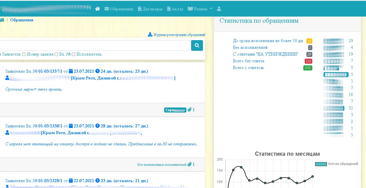Image resolution: width=366 pixels, height=188 pixels.
Task: Click the magnifier search button
Action: 197,45
